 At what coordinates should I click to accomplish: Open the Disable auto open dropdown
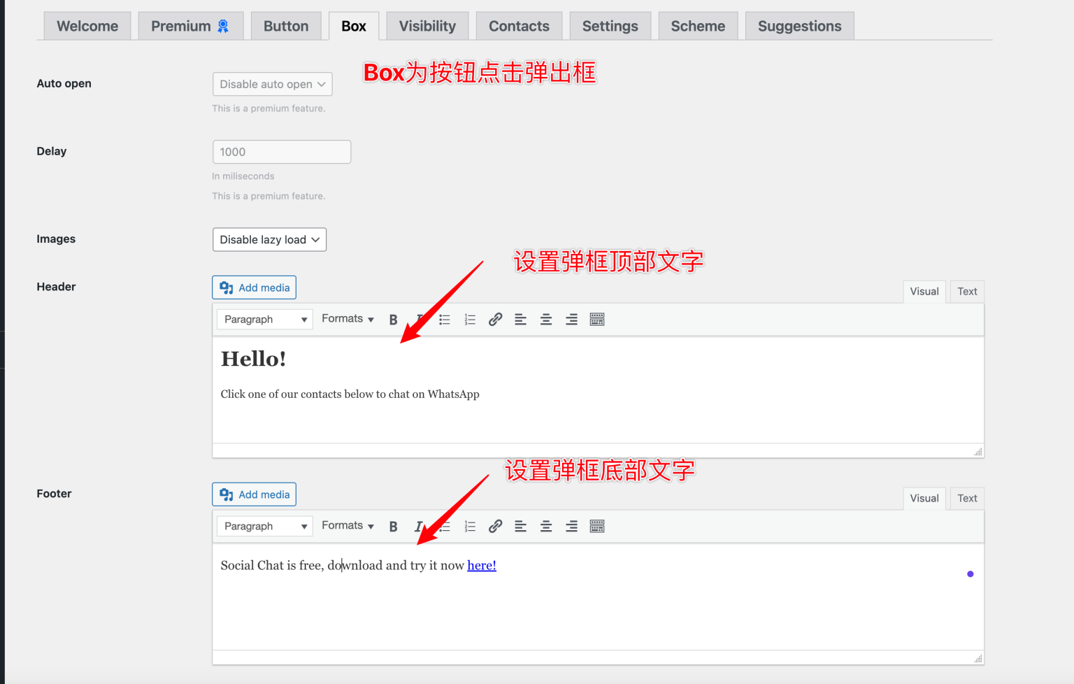coord(272,84)
